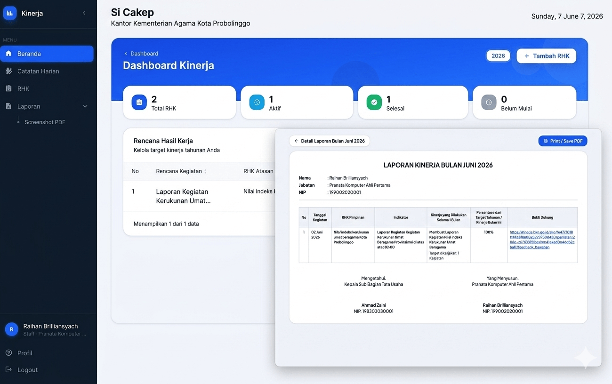Screen dimensions: 612x384
Task: Click the Belum Mulai clock icon
Action: click(x=489, y=102)
